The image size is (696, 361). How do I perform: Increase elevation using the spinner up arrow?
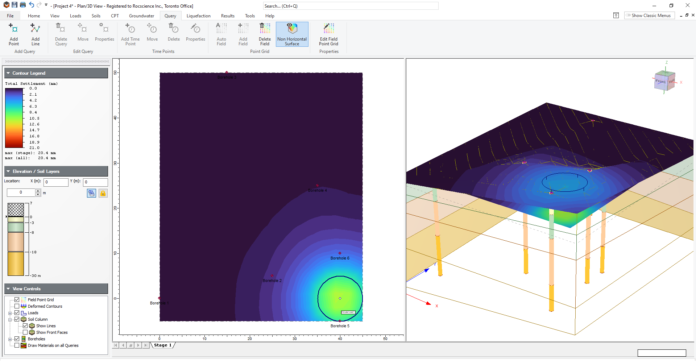click(x=38, y=191)
